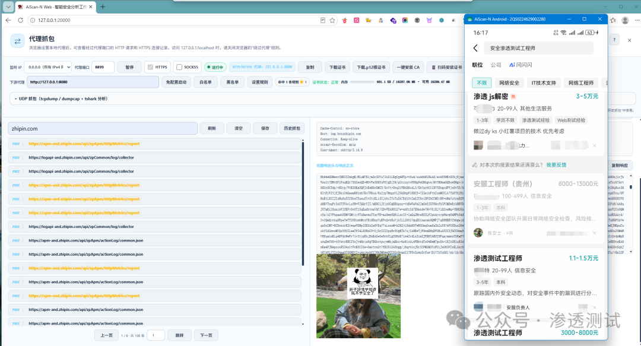Go to 下一页 of results

206,335
